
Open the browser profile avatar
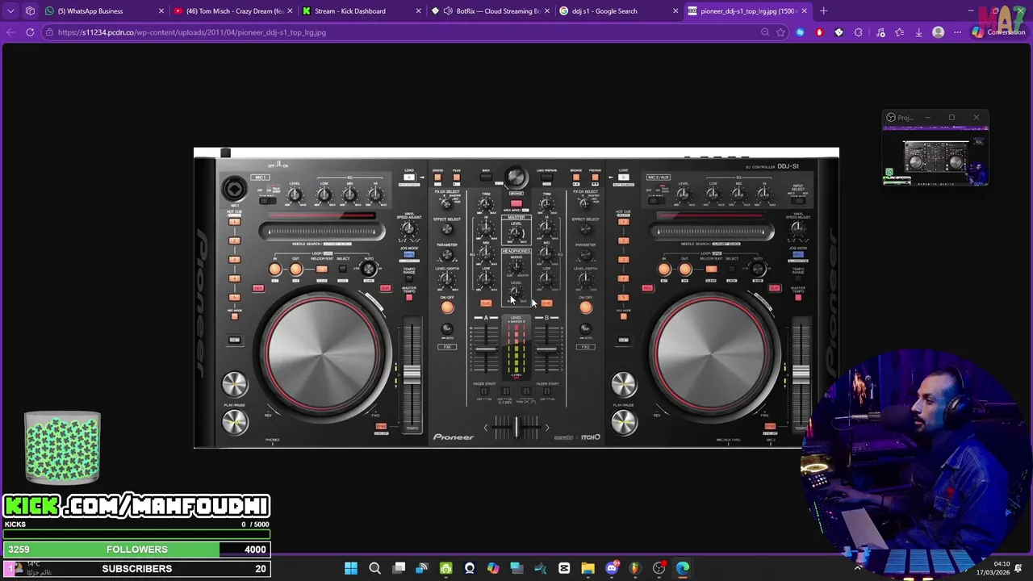[x=938, y=32]
